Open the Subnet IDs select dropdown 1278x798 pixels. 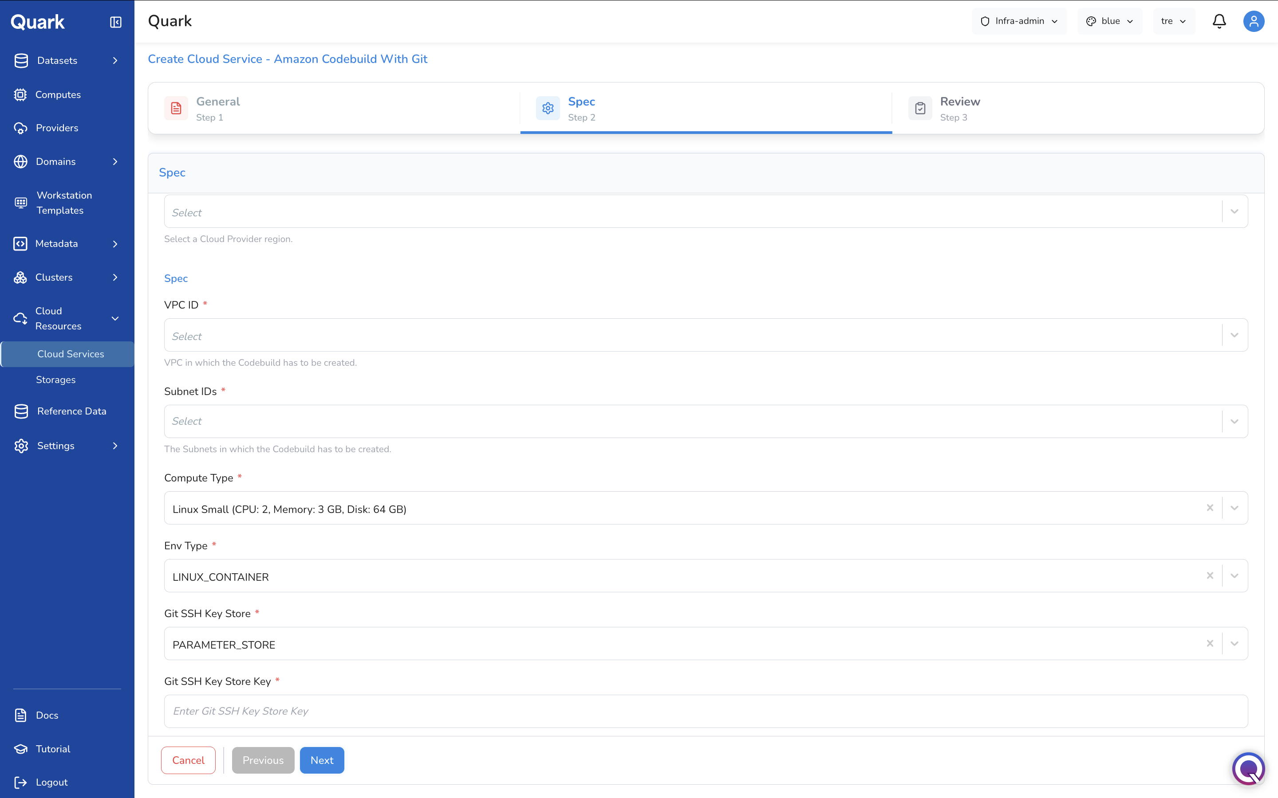point(706,421)
